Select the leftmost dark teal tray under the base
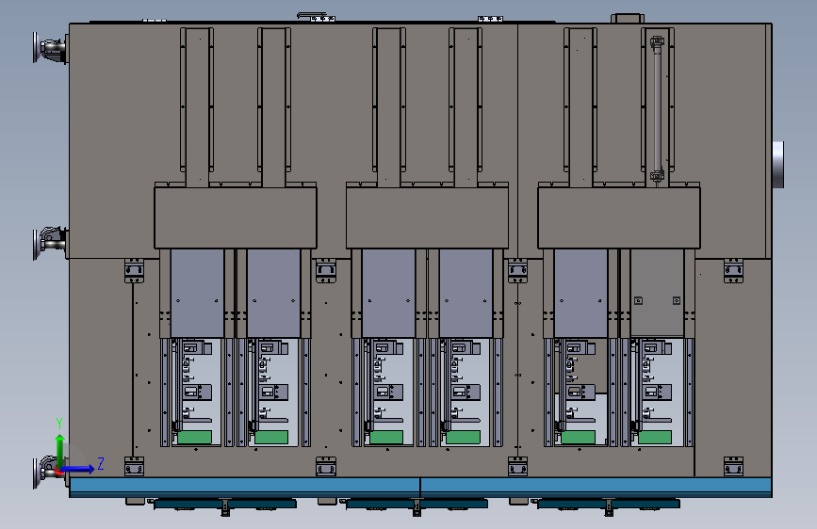 pyautogui.click(x=225, y=503)
